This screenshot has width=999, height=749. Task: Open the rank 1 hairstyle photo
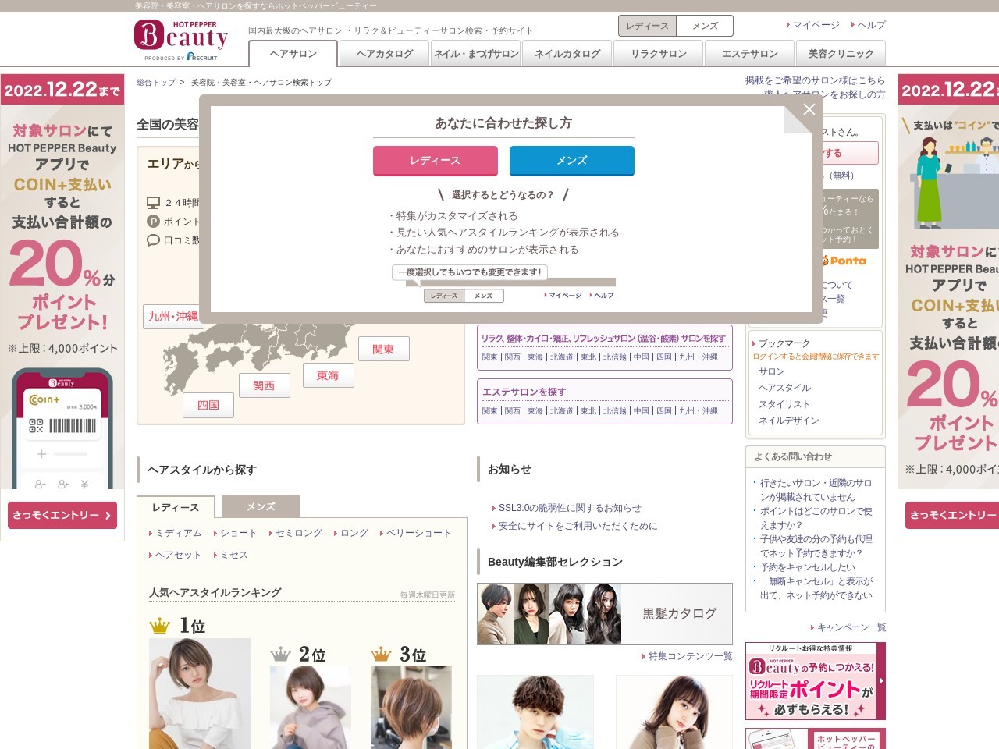point(200,694)
